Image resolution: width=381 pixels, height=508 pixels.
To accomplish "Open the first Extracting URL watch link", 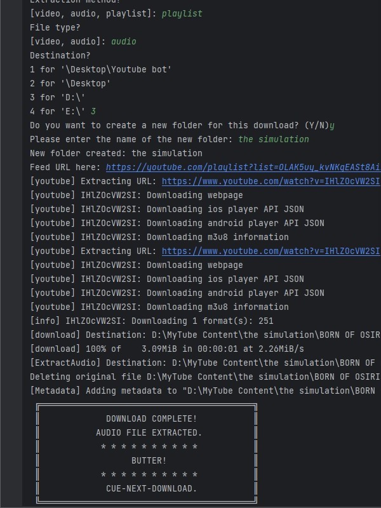I will pos(271,181).
